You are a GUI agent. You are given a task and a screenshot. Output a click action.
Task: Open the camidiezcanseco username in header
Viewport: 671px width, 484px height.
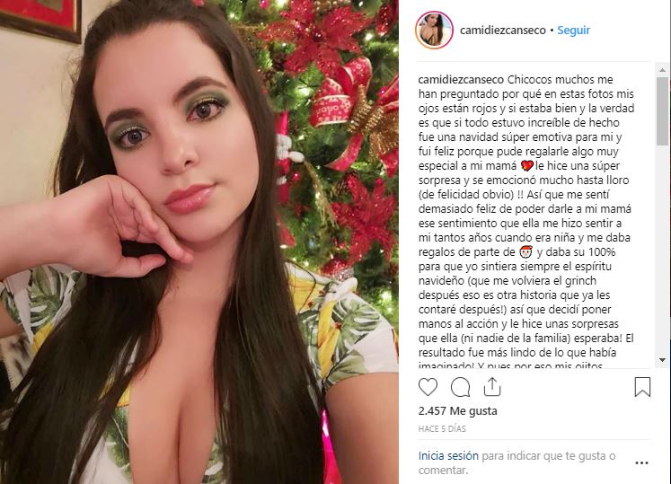503,31
